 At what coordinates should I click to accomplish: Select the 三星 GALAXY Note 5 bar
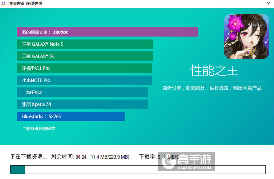click(x=85, y=44)
